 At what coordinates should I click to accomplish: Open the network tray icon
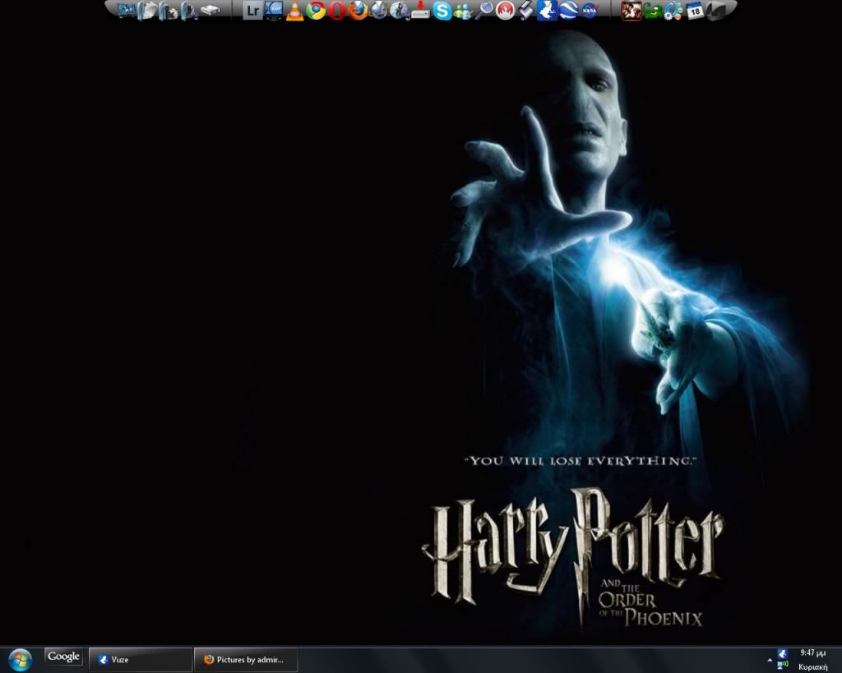click(783, 666)
